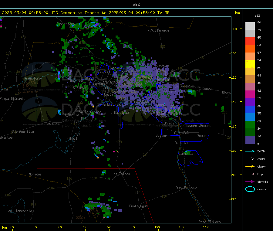The image size is (273, 231).
Task: Click the 57-60 dBZ orange swatch
Action: tap(250, 49)
